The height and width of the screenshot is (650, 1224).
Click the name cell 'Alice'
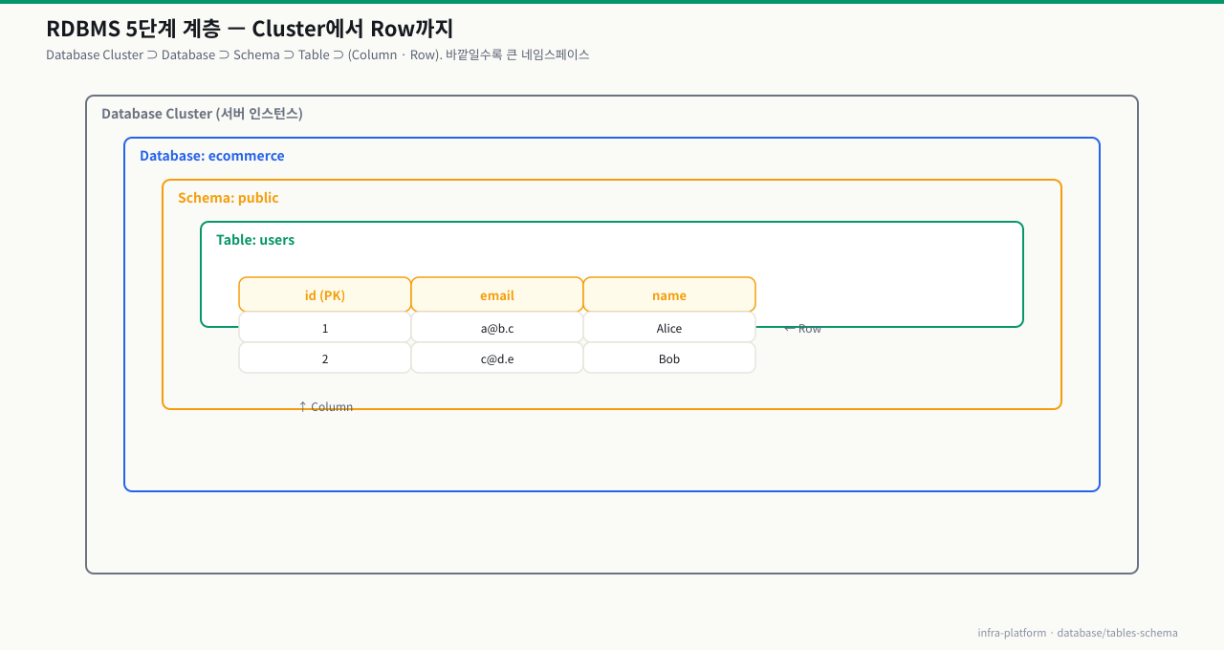pos(669,327)
